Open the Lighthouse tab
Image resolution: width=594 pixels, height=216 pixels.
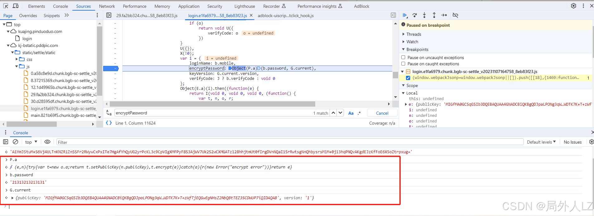pos(244,6)
